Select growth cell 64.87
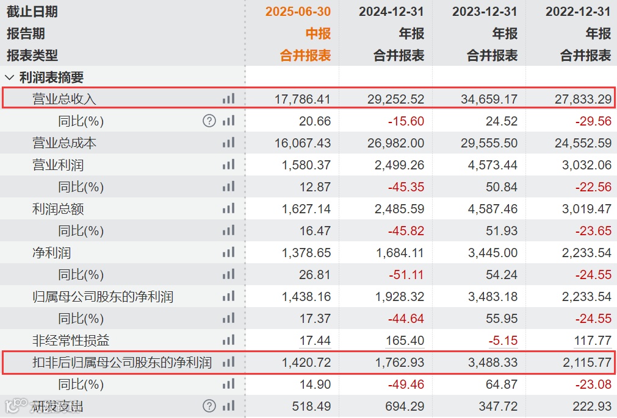617x418 pixels. [x=501, y=384]
